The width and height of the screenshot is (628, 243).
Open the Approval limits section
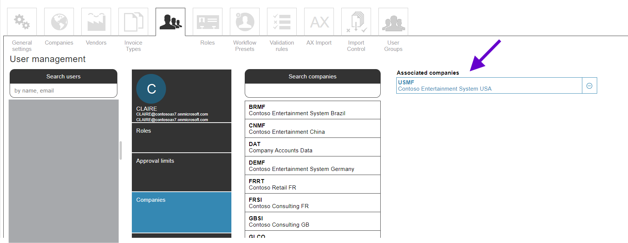coord(182,172)
